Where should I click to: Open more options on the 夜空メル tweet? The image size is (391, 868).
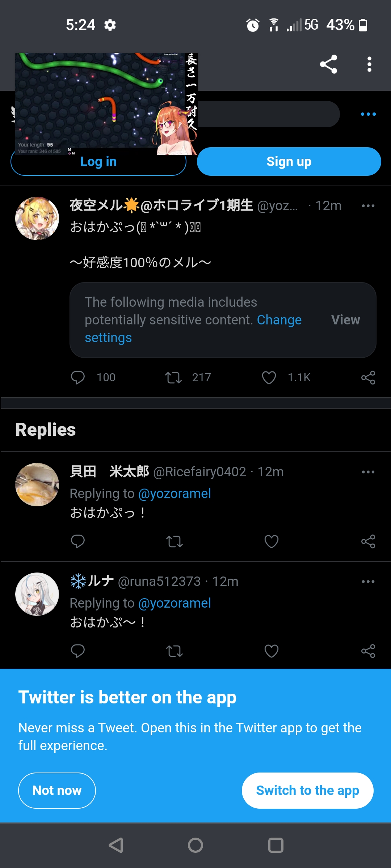click(368, 206)
